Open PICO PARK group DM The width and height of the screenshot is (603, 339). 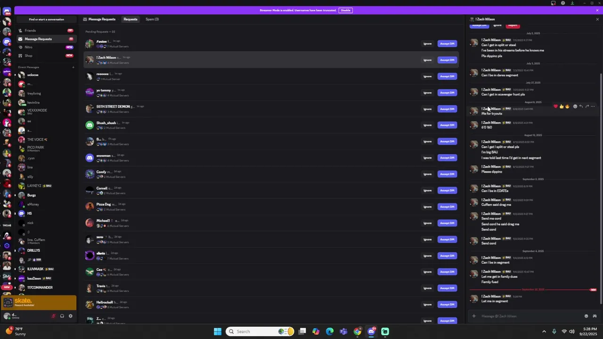[45, 149]
